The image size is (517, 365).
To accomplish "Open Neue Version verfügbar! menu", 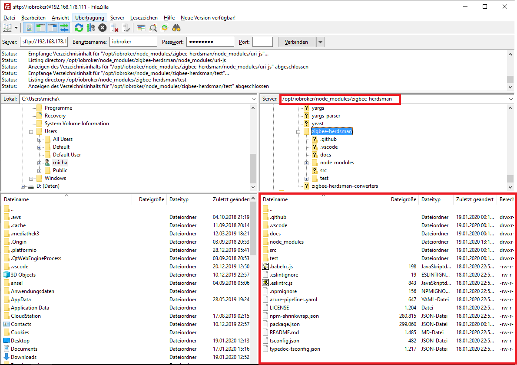I will coord(208,18).
